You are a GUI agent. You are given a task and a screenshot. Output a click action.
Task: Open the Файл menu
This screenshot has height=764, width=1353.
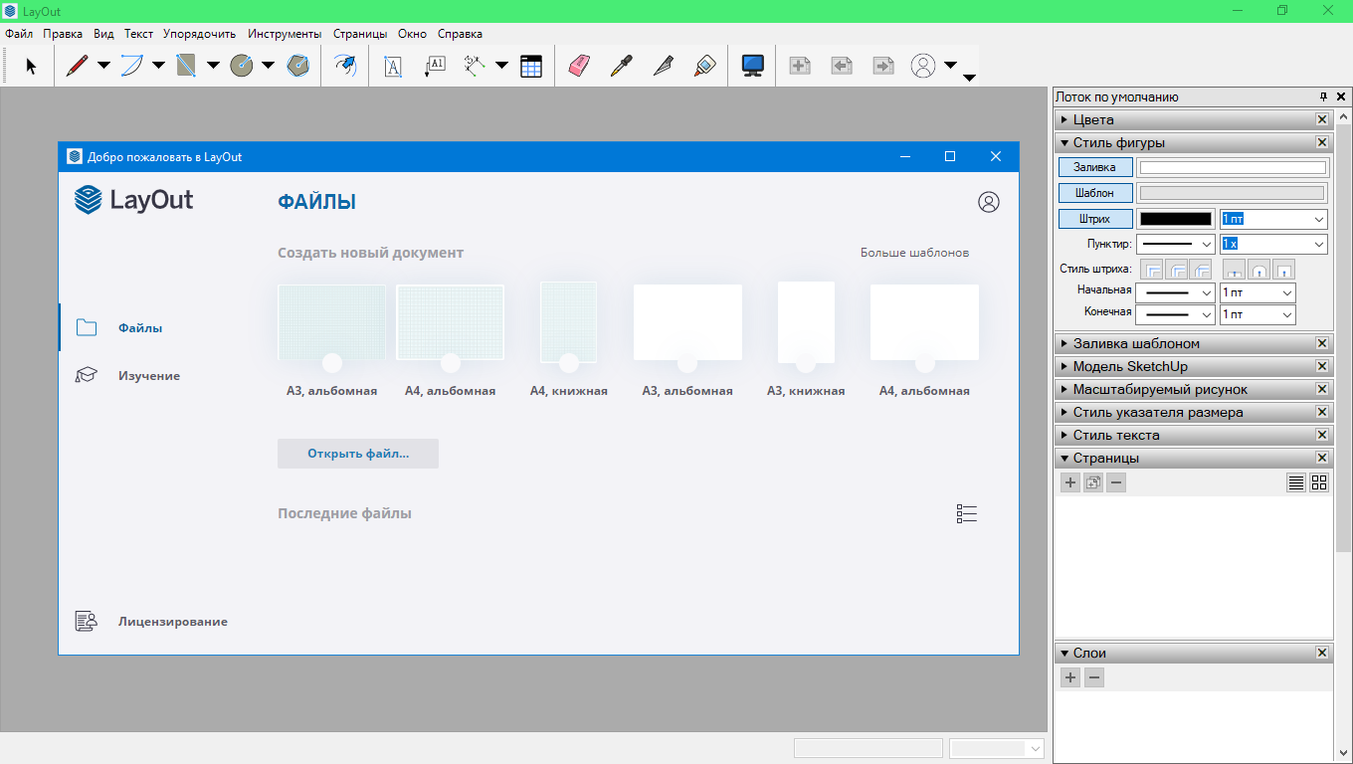pos(19,34)
